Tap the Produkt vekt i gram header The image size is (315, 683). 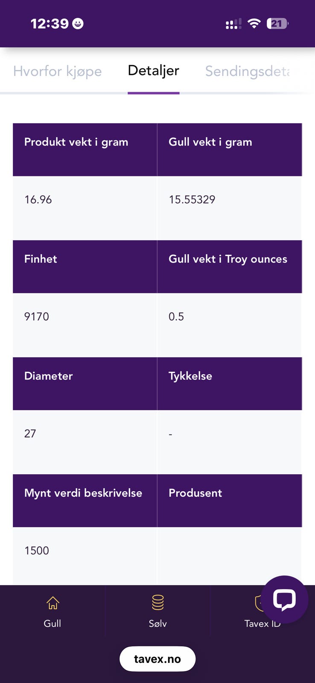(x=85, y=150)
